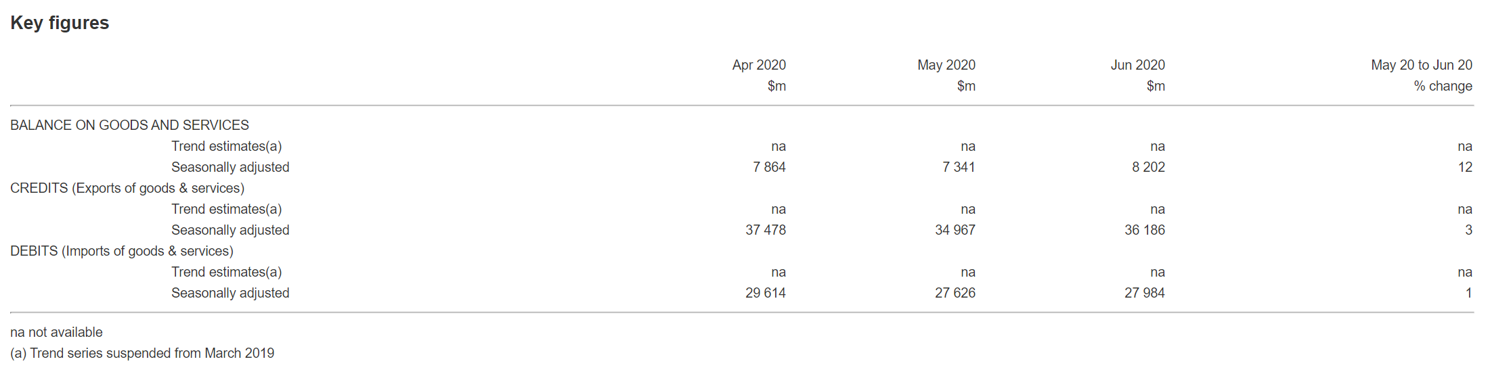This screenshot has height=372, width=1490.
Task: Click the balance value 7 864
Action: coord(769,167)
